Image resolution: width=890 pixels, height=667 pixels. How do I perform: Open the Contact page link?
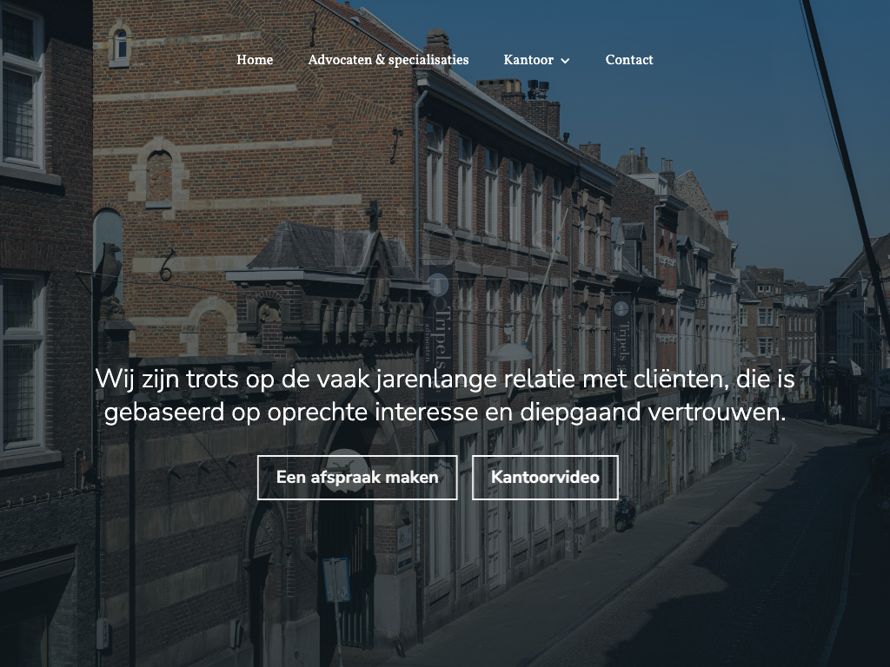click(629, 60)
